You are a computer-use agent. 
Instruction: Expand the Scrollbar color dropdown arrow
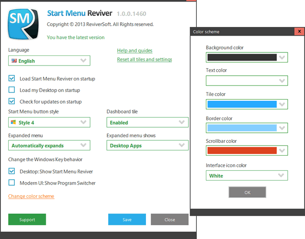pos(282,151)
